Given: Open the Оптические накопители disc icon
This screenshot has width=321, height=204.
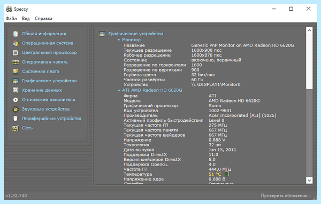Looking at the screenshot, I should tap(16, 99).
